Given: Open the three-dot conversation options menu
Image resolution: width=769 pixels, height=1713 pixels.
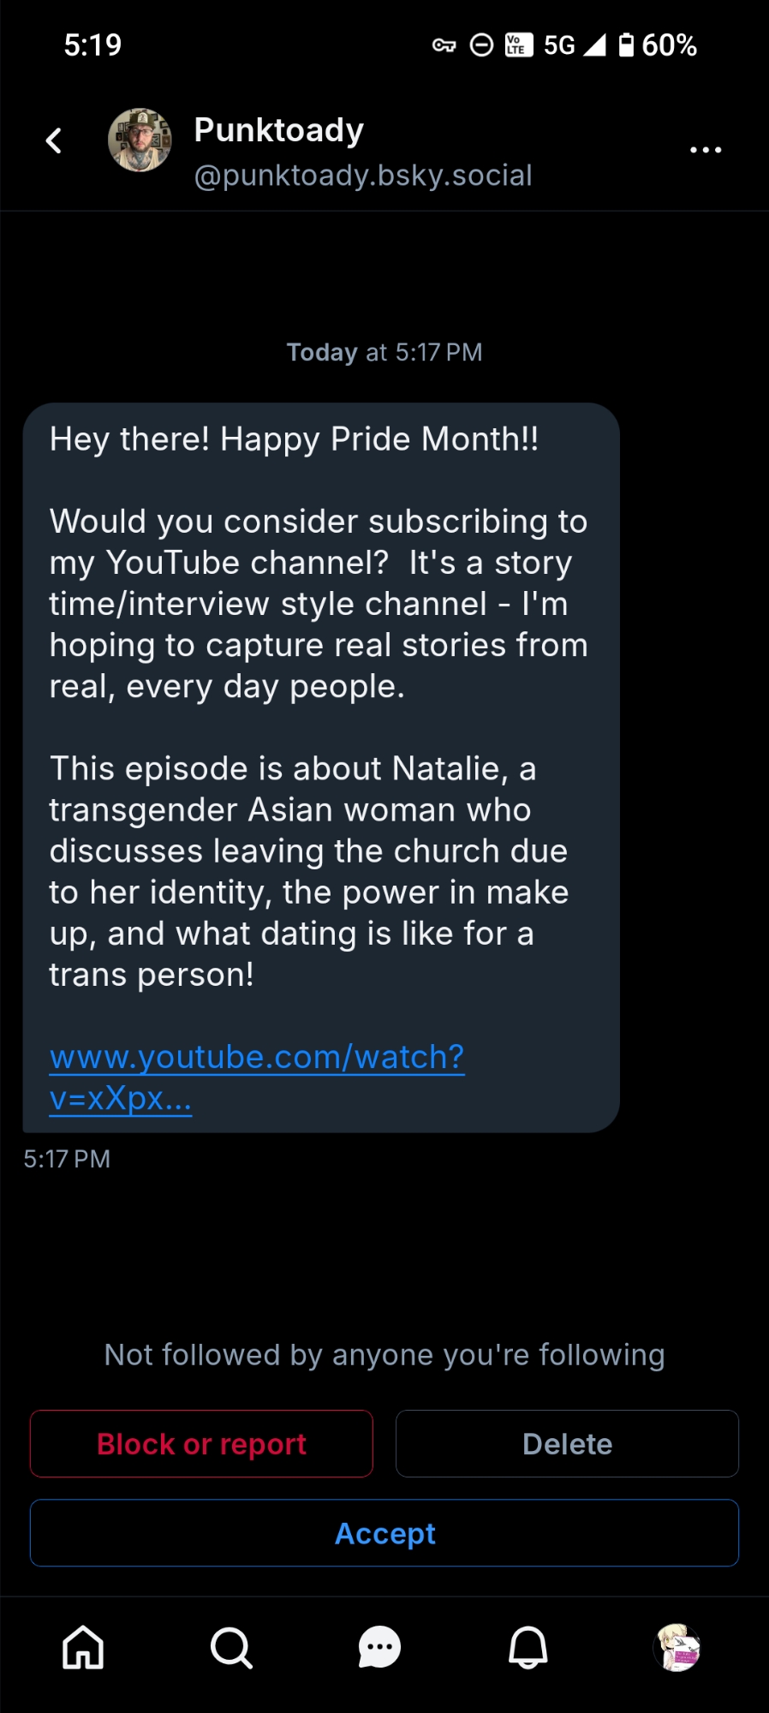Looking at the screenshot, I should pos(706,150).
